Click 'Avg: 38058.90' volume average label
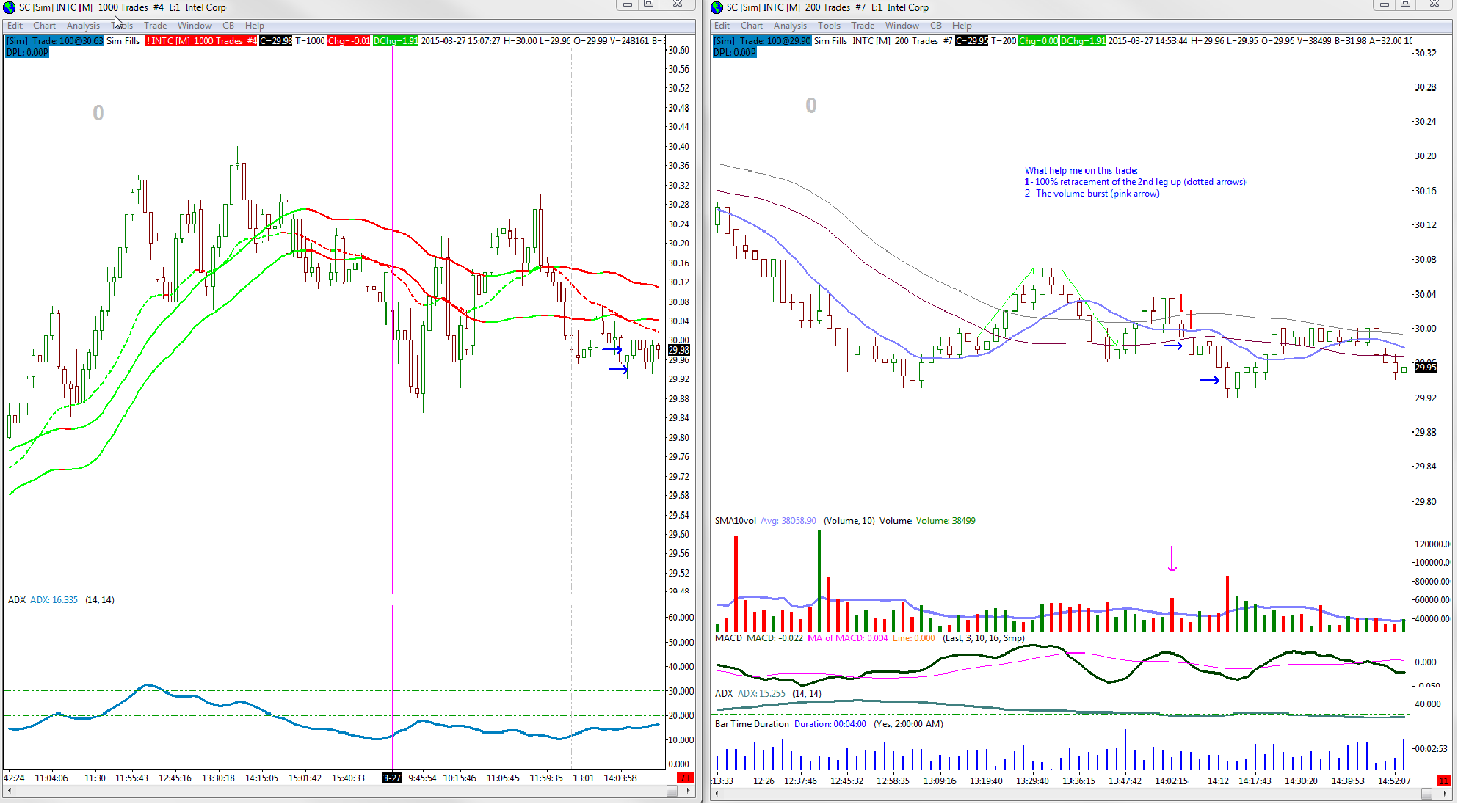The height and width of the screenshot is (804, 1458). (x=788, y=521)
